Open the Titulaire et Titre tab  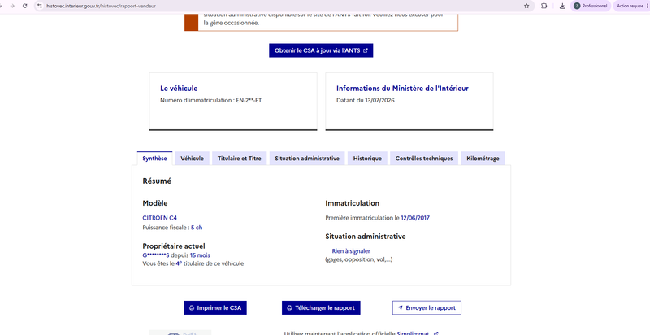click(x=239, y=159)
